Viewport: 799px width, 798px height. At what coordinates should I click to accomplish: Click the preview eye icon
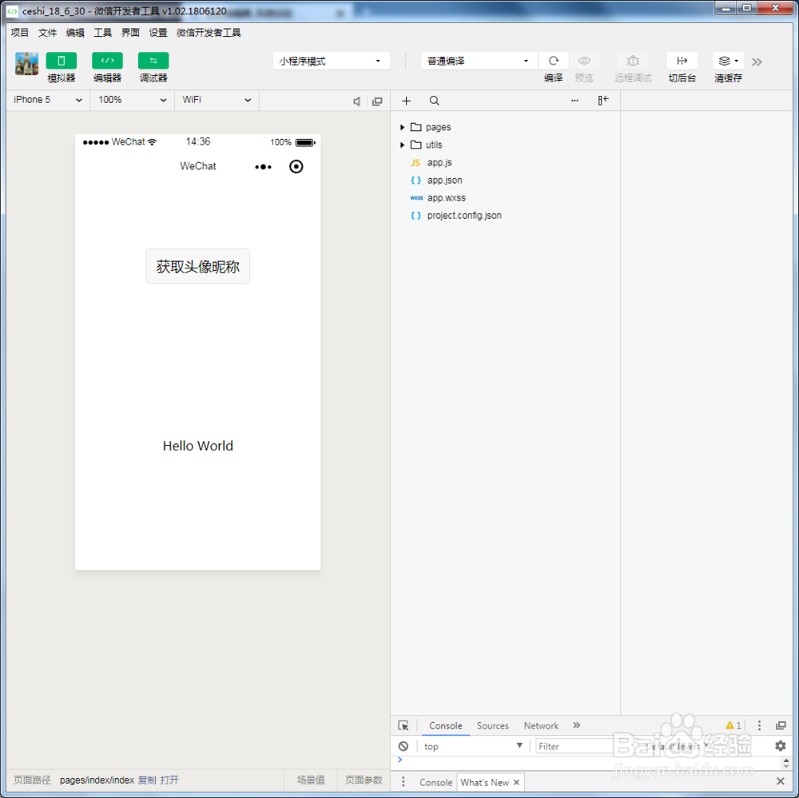584,61
